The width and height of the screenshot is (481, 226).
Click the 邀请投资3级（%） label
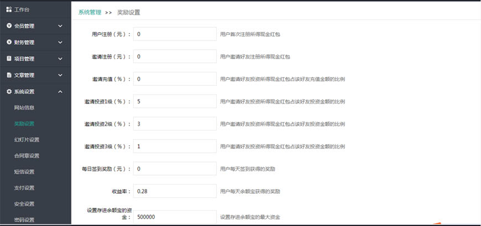(x=108, y=146)
